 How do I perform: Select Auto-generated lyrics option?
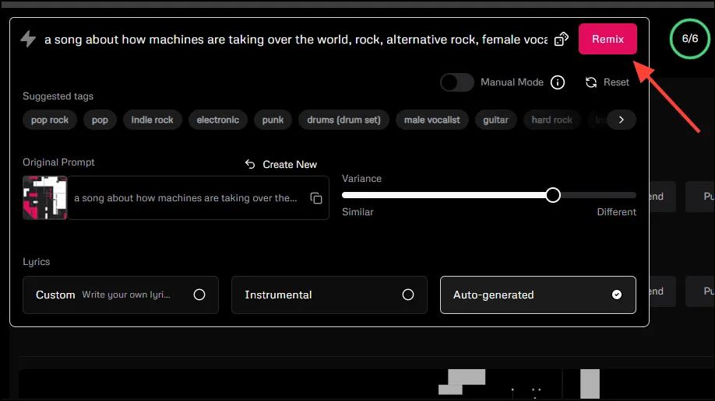pos(537,295)
